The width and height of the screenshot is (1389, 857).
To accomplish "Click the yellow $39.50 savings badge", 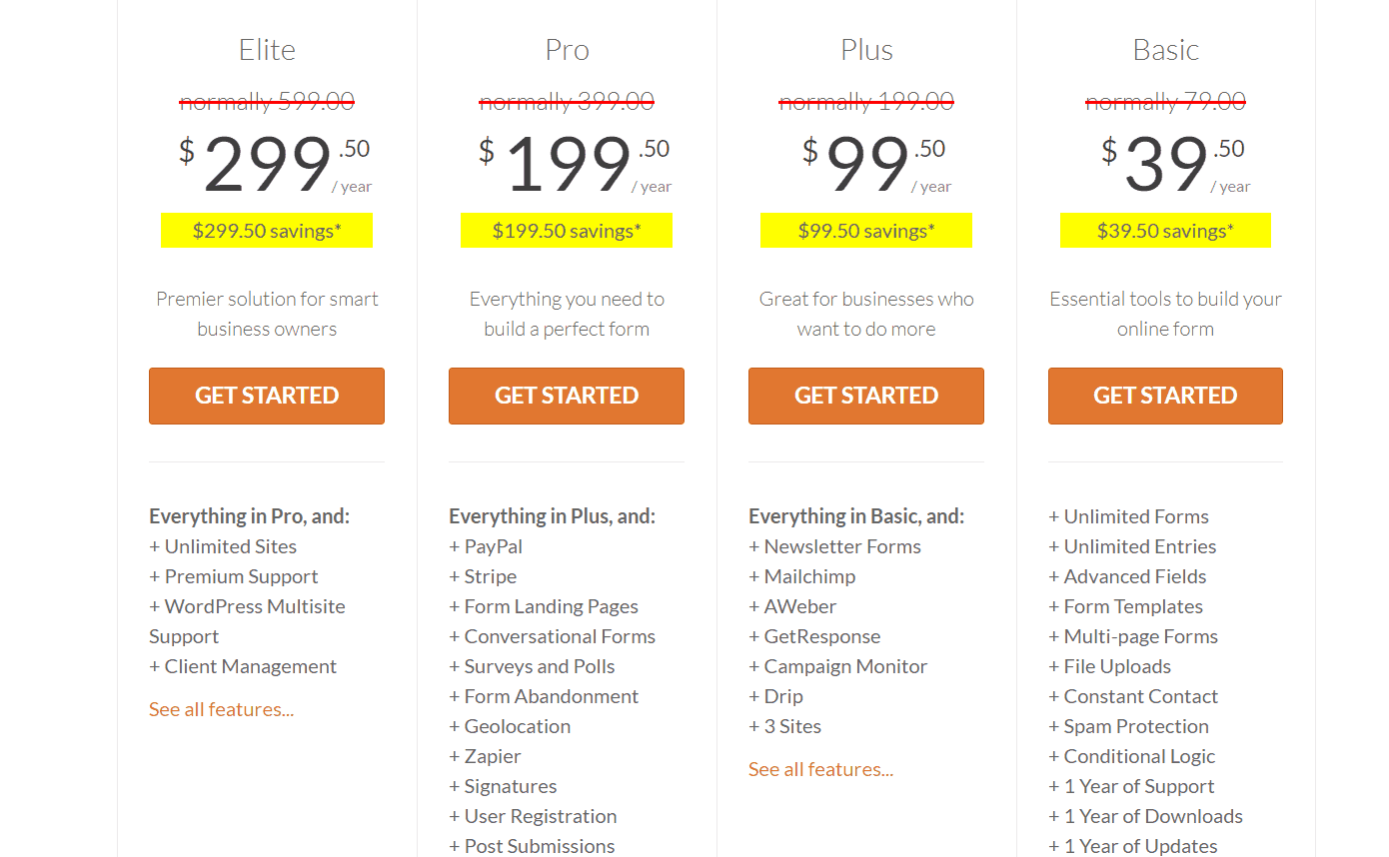I will (1165, 231).
